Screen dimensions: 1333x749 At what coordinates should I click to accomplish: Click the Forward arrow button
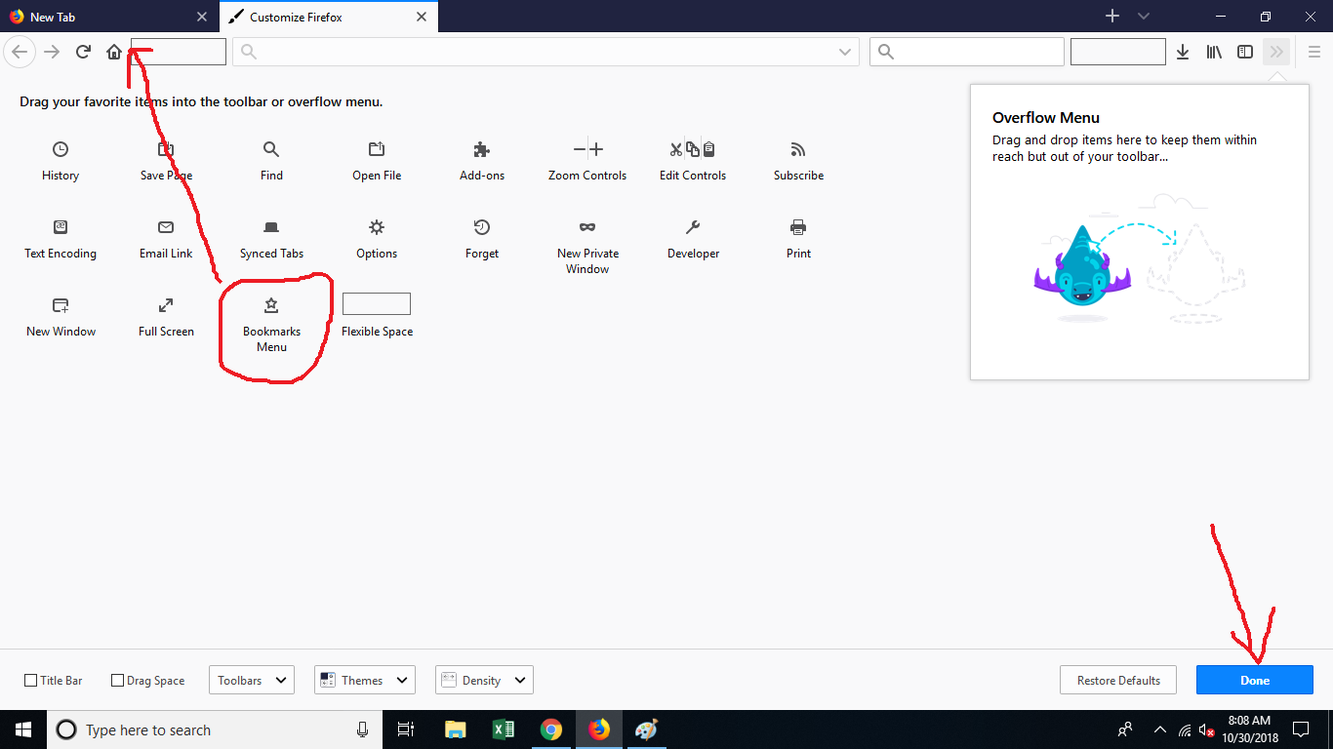coord(53,52)
